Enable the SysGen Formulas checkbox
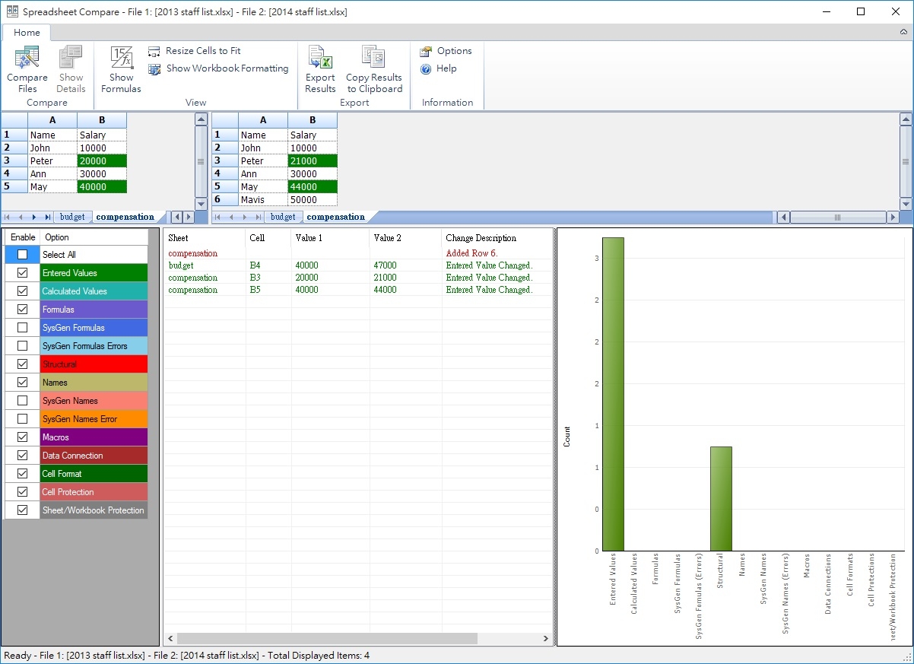This screenshot has height=664, width=914. tap(22, 328)
